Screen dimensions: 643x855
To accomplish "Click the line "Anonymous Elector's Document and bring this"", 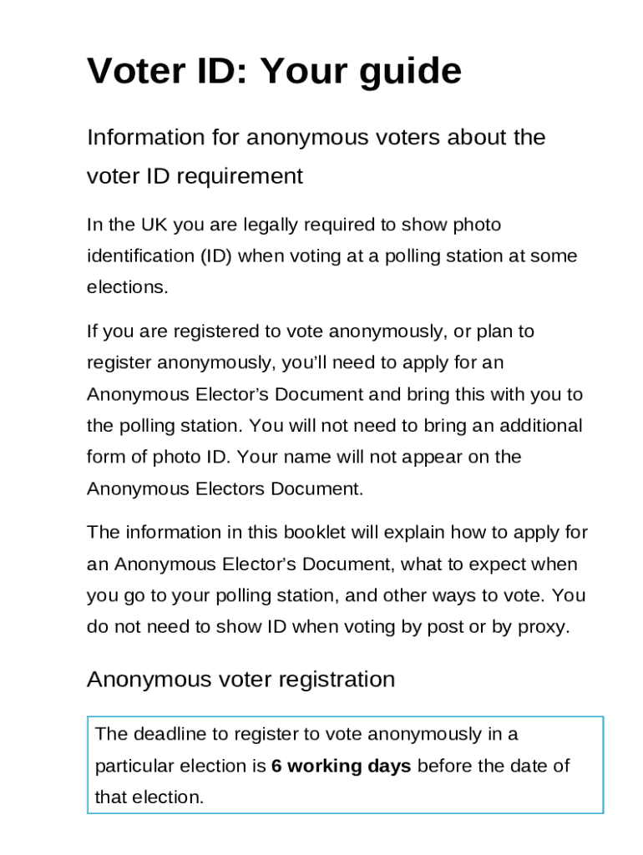I will coord(335,394).
